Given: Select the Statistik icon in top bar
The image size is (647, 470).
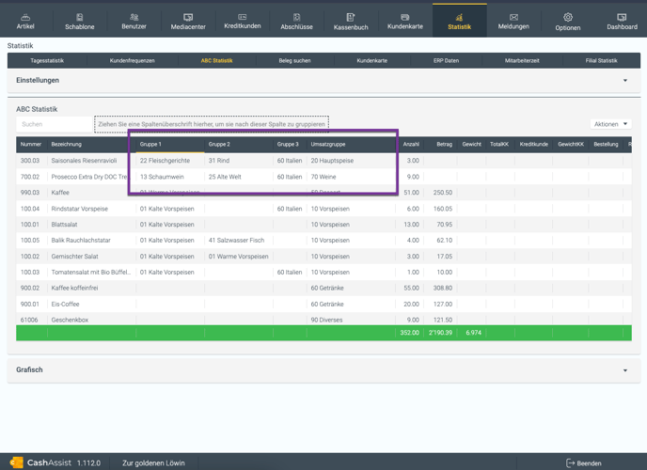Looking at the screenshot, I should [x=459, y=17].
